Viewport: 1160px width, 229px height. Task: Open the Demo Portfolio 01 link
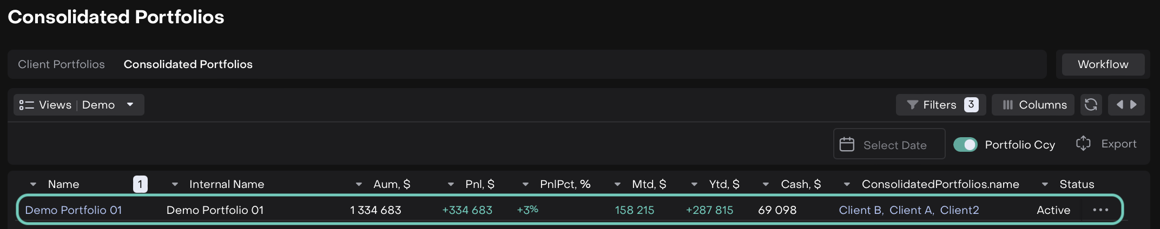pyautogui.click(x=74, y=210)
